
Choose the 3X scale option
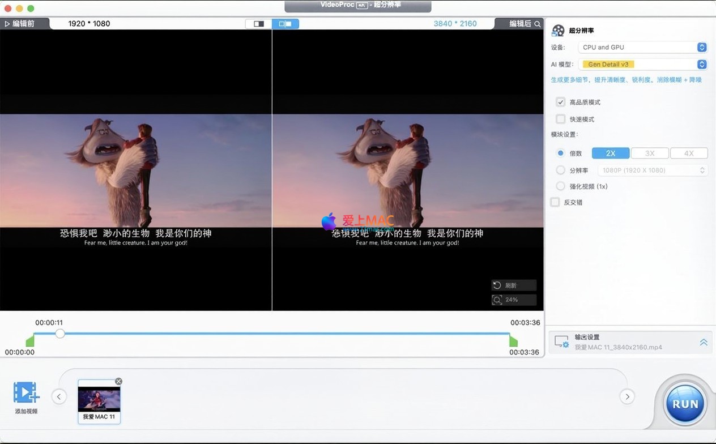click(x=650, y=153)
